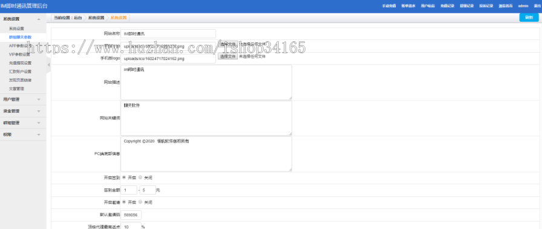Image resolution: width=542 pixels, height=229 pixels.
Task: Focus the 网站名称 input field
Action: click(x=168, y=34)
